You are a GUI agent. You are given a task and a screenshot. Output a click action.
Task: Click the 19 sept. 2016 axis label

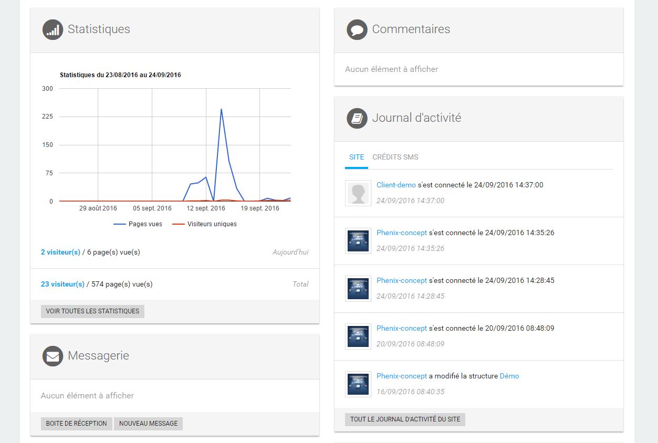coord(260,208)
